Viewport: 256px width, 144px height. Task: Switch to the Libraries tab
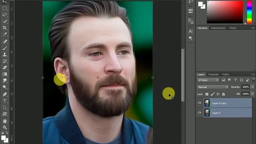click(202, 28)
